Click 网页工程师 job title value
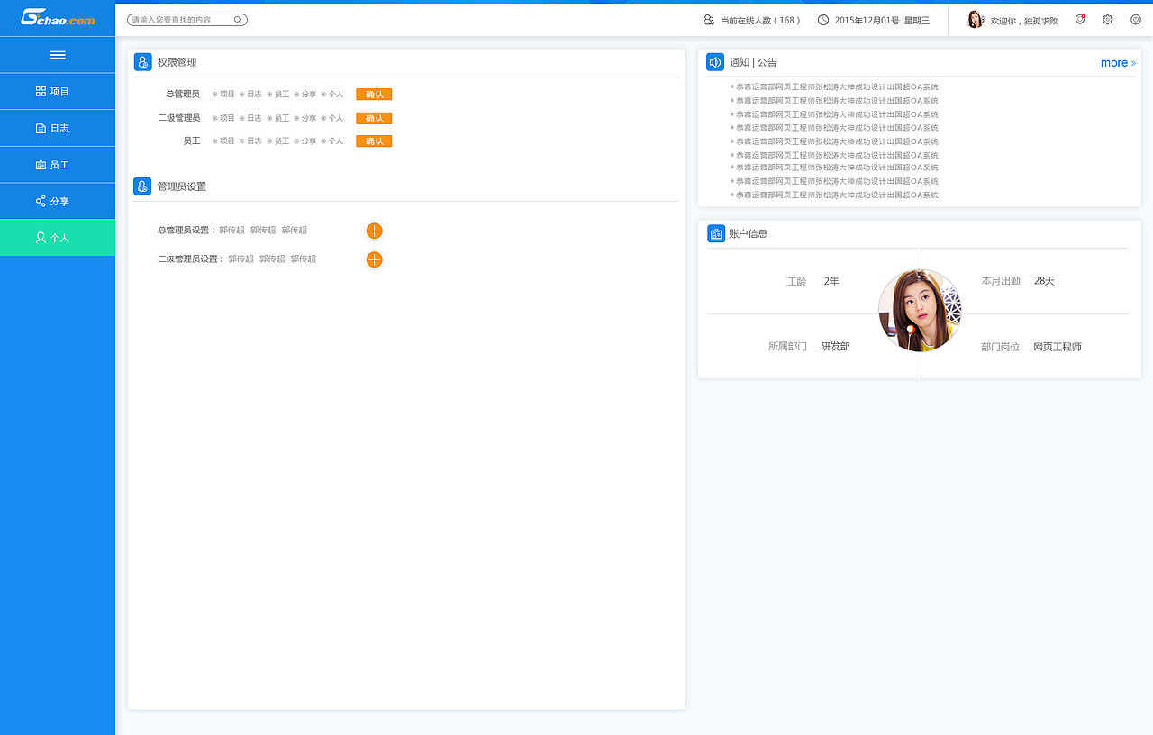Image resolution: width=1153 pixels, height=735 pixels. 1058,347
